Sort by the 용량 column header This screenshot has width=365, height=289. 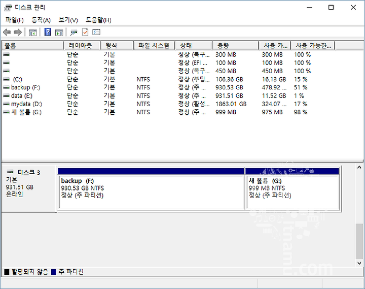pyautogui.click(x=235, y=46)
